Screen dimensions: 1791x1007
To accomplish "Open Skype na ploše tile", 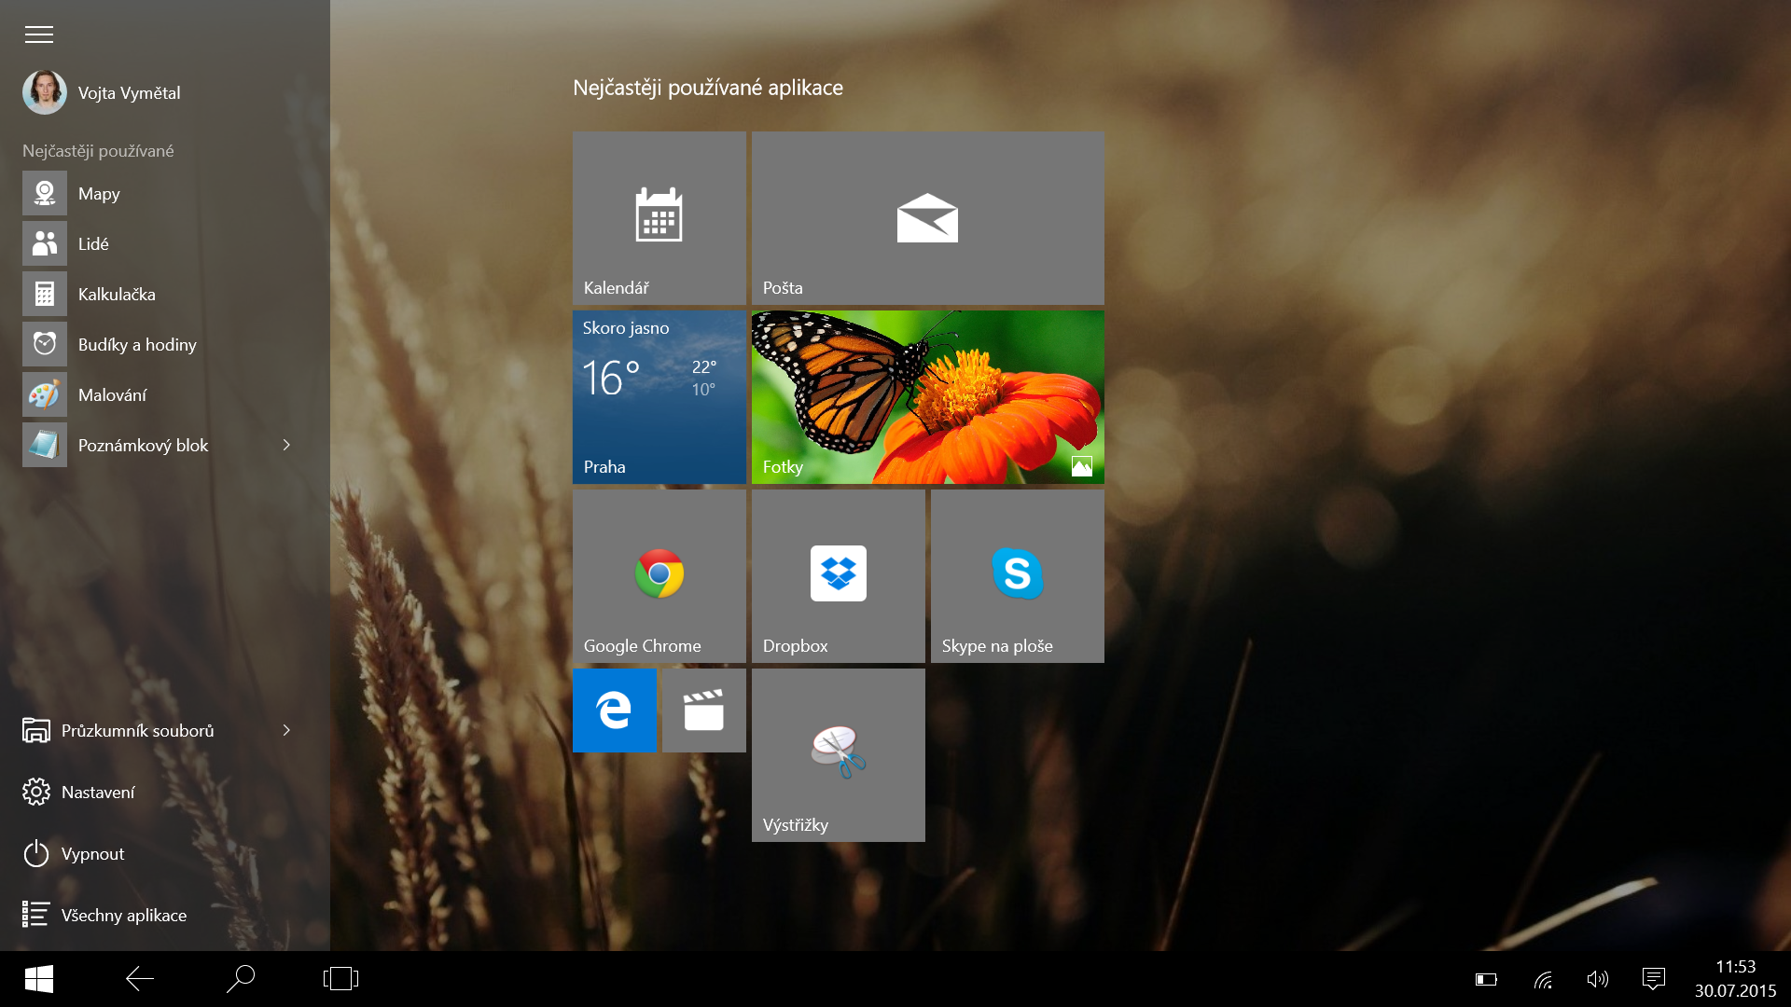I will coord(1017,575).
